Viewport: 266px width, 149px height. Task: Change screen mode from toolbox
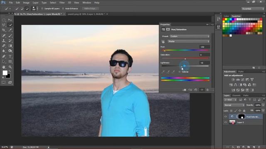click(x=10, y=82)
